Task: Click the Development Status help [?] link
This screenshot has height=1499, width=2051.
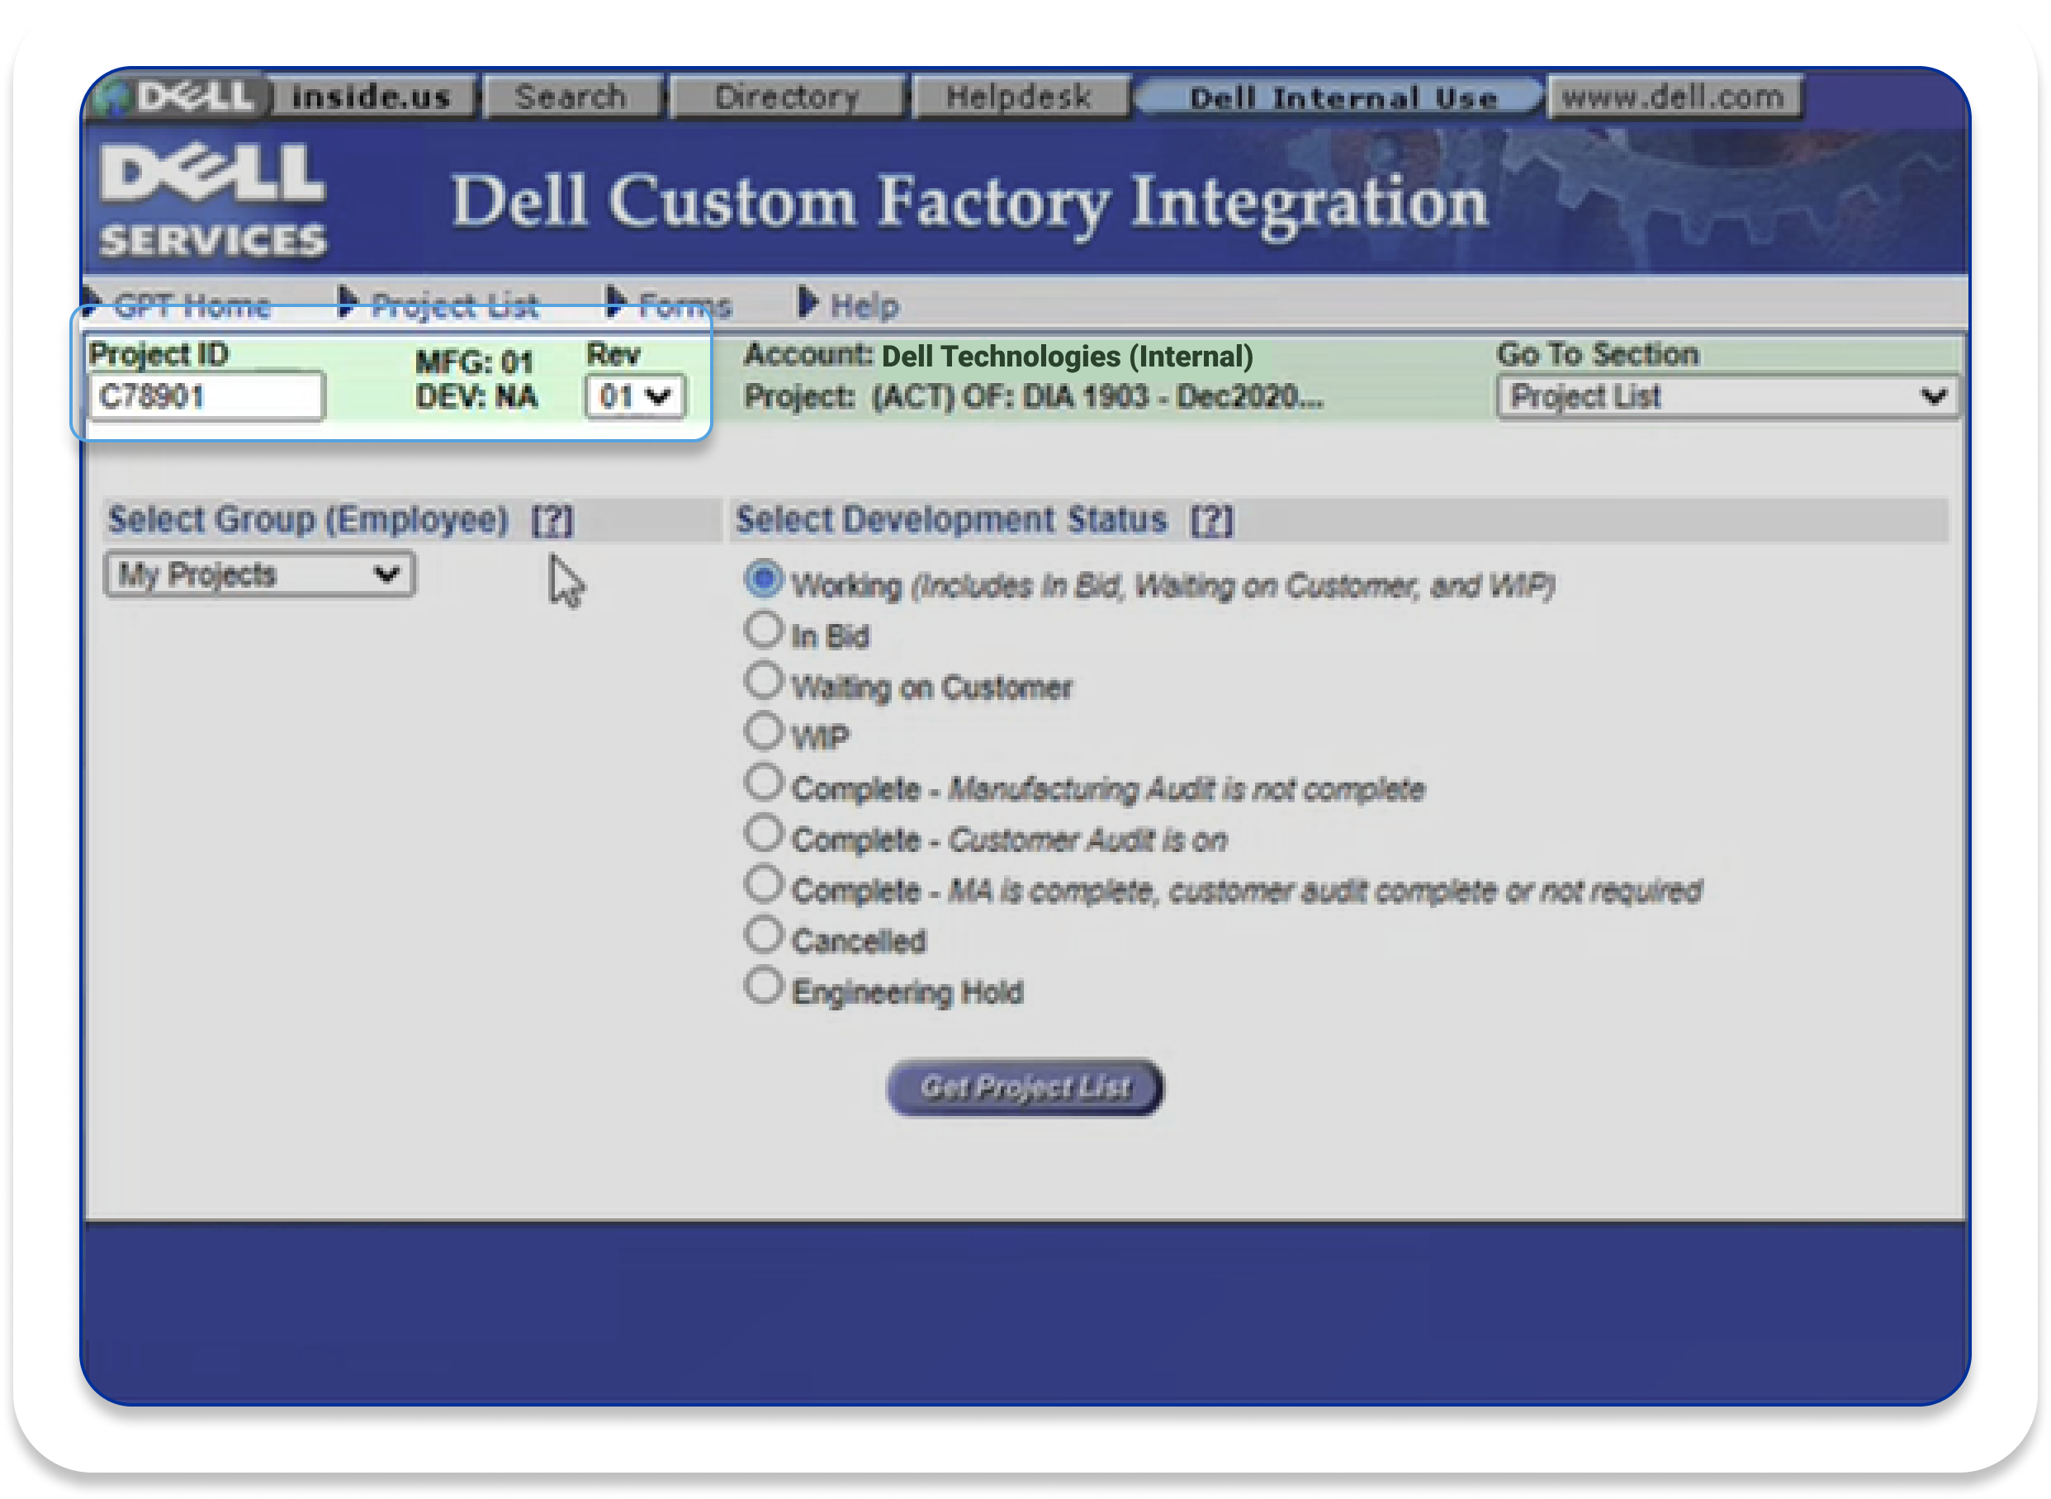Action: coord(1212,521)
